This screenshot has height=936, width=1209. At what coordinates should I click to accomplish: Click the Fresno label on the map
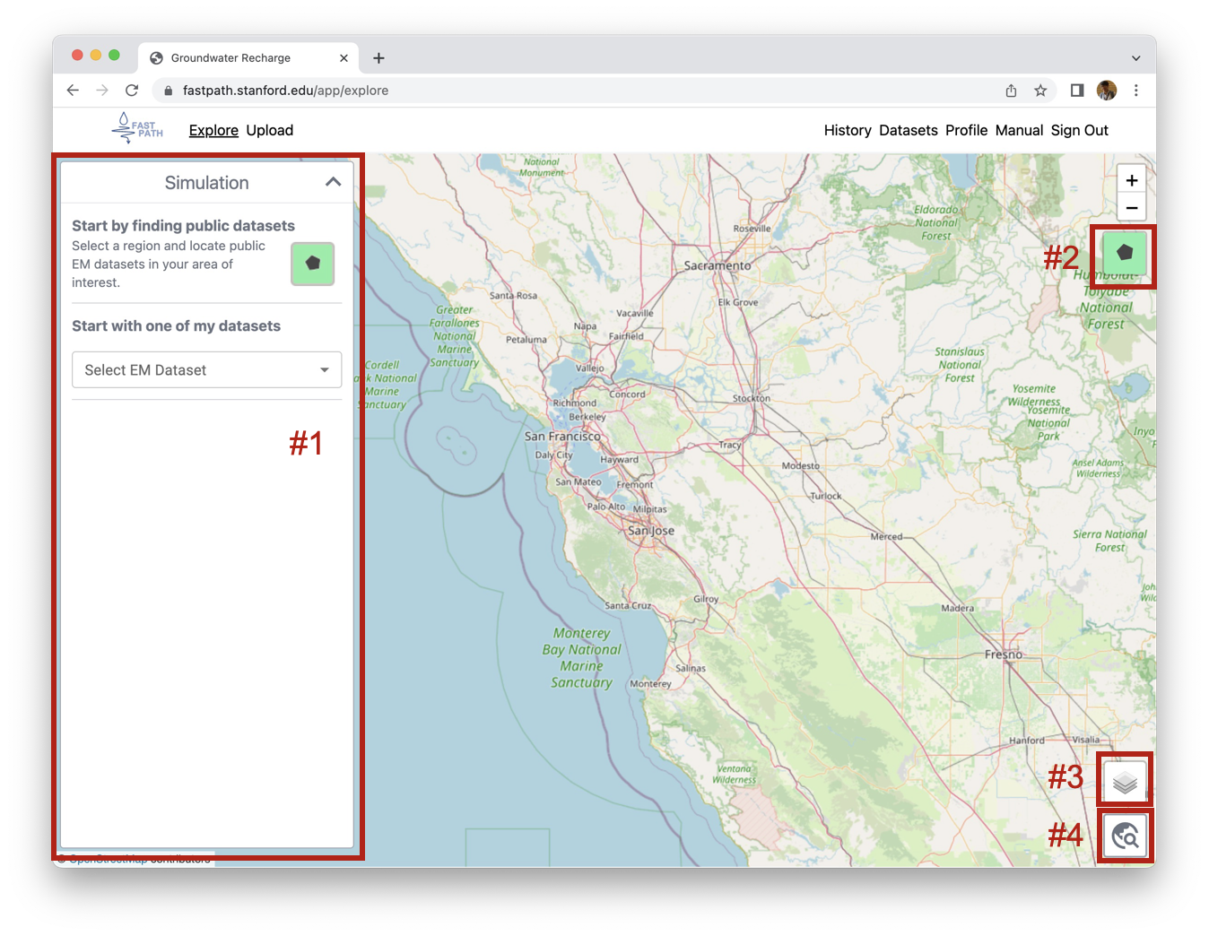tap(1004, 654)
